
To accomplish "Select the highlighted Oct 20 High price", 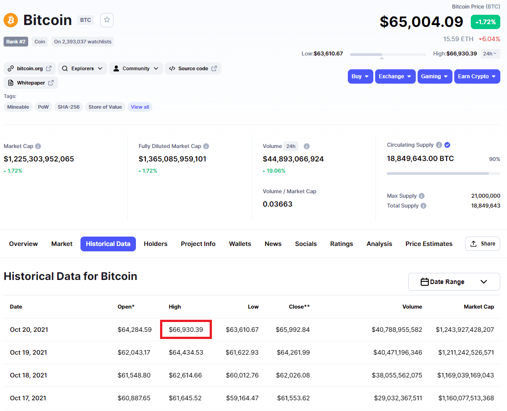I will click(186, 329).
